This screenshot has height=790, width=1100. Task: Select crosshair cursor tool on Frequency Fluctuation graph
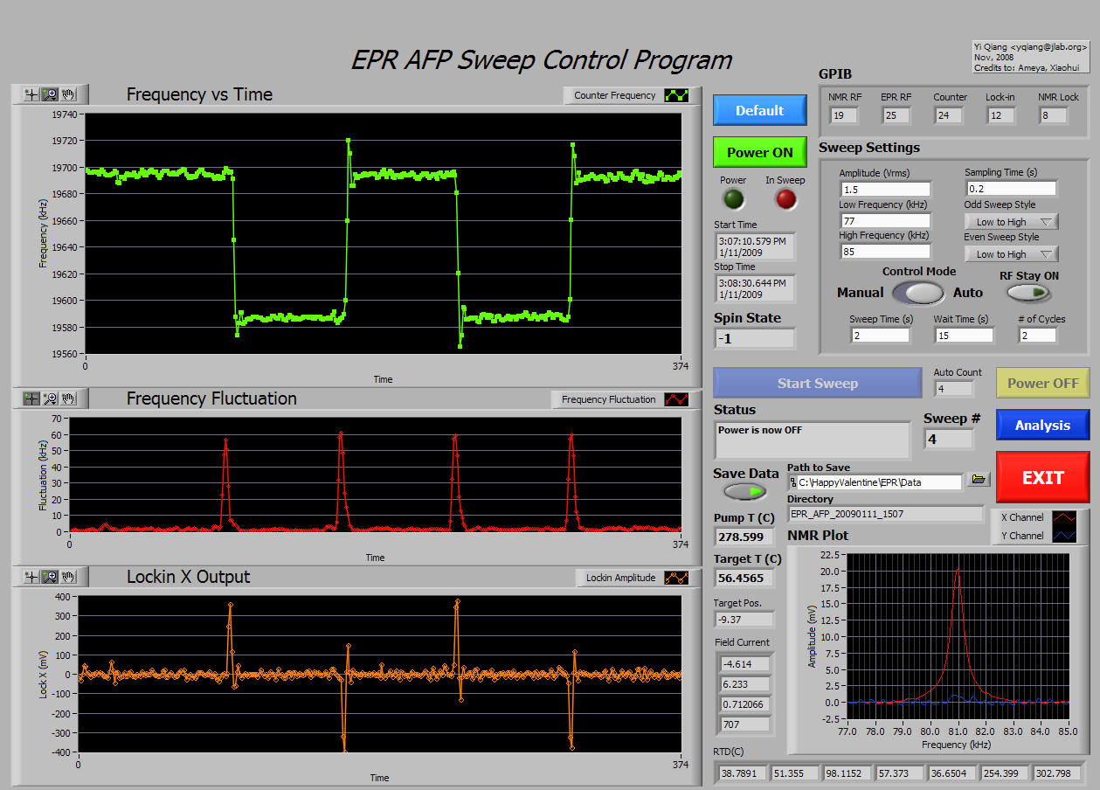pos(32,398)
